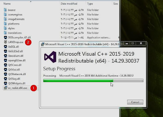
Task: Click the Qt5Svg.dll file icon
Action: point(5,79)
